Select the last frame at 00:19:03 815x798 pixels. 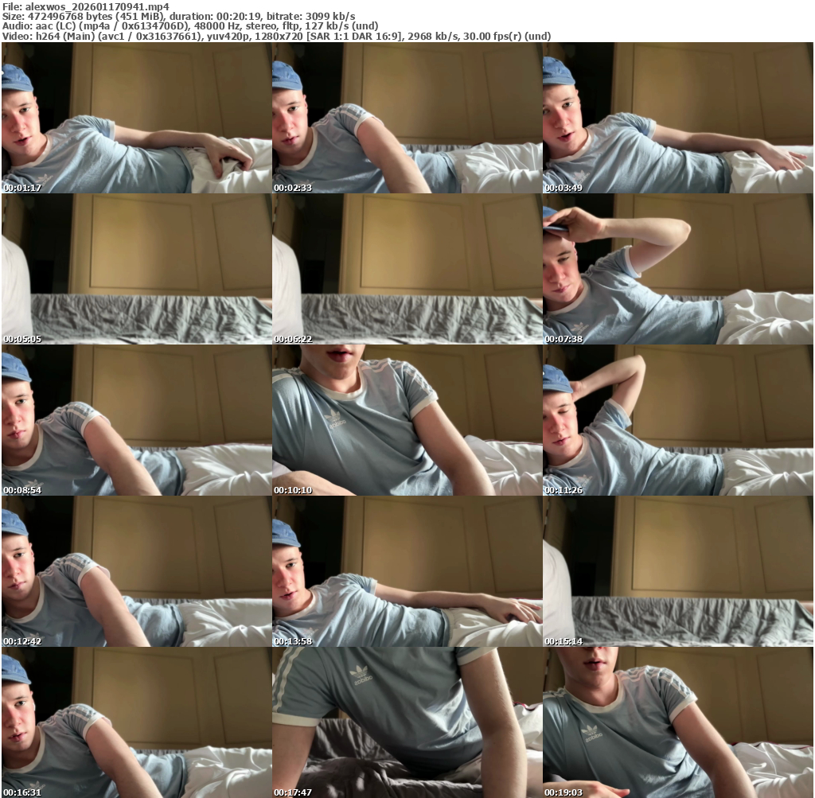(x=678, y=722)
